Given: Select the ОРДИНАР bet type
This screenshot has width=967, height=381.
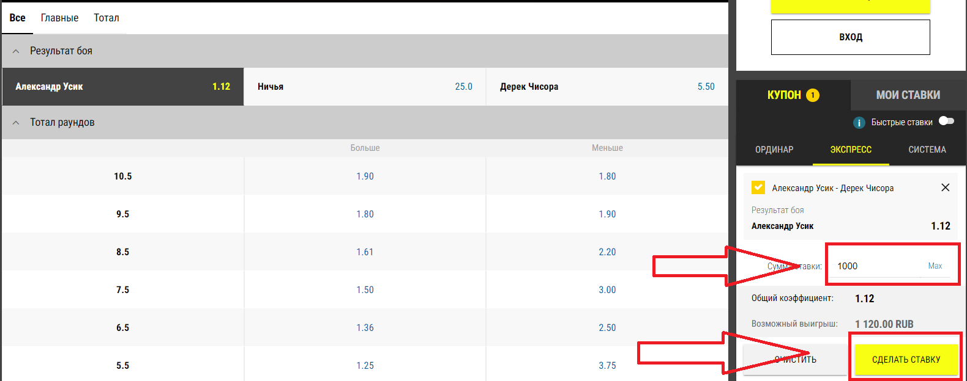Looking at the screenshot, I should click(774, 150).
